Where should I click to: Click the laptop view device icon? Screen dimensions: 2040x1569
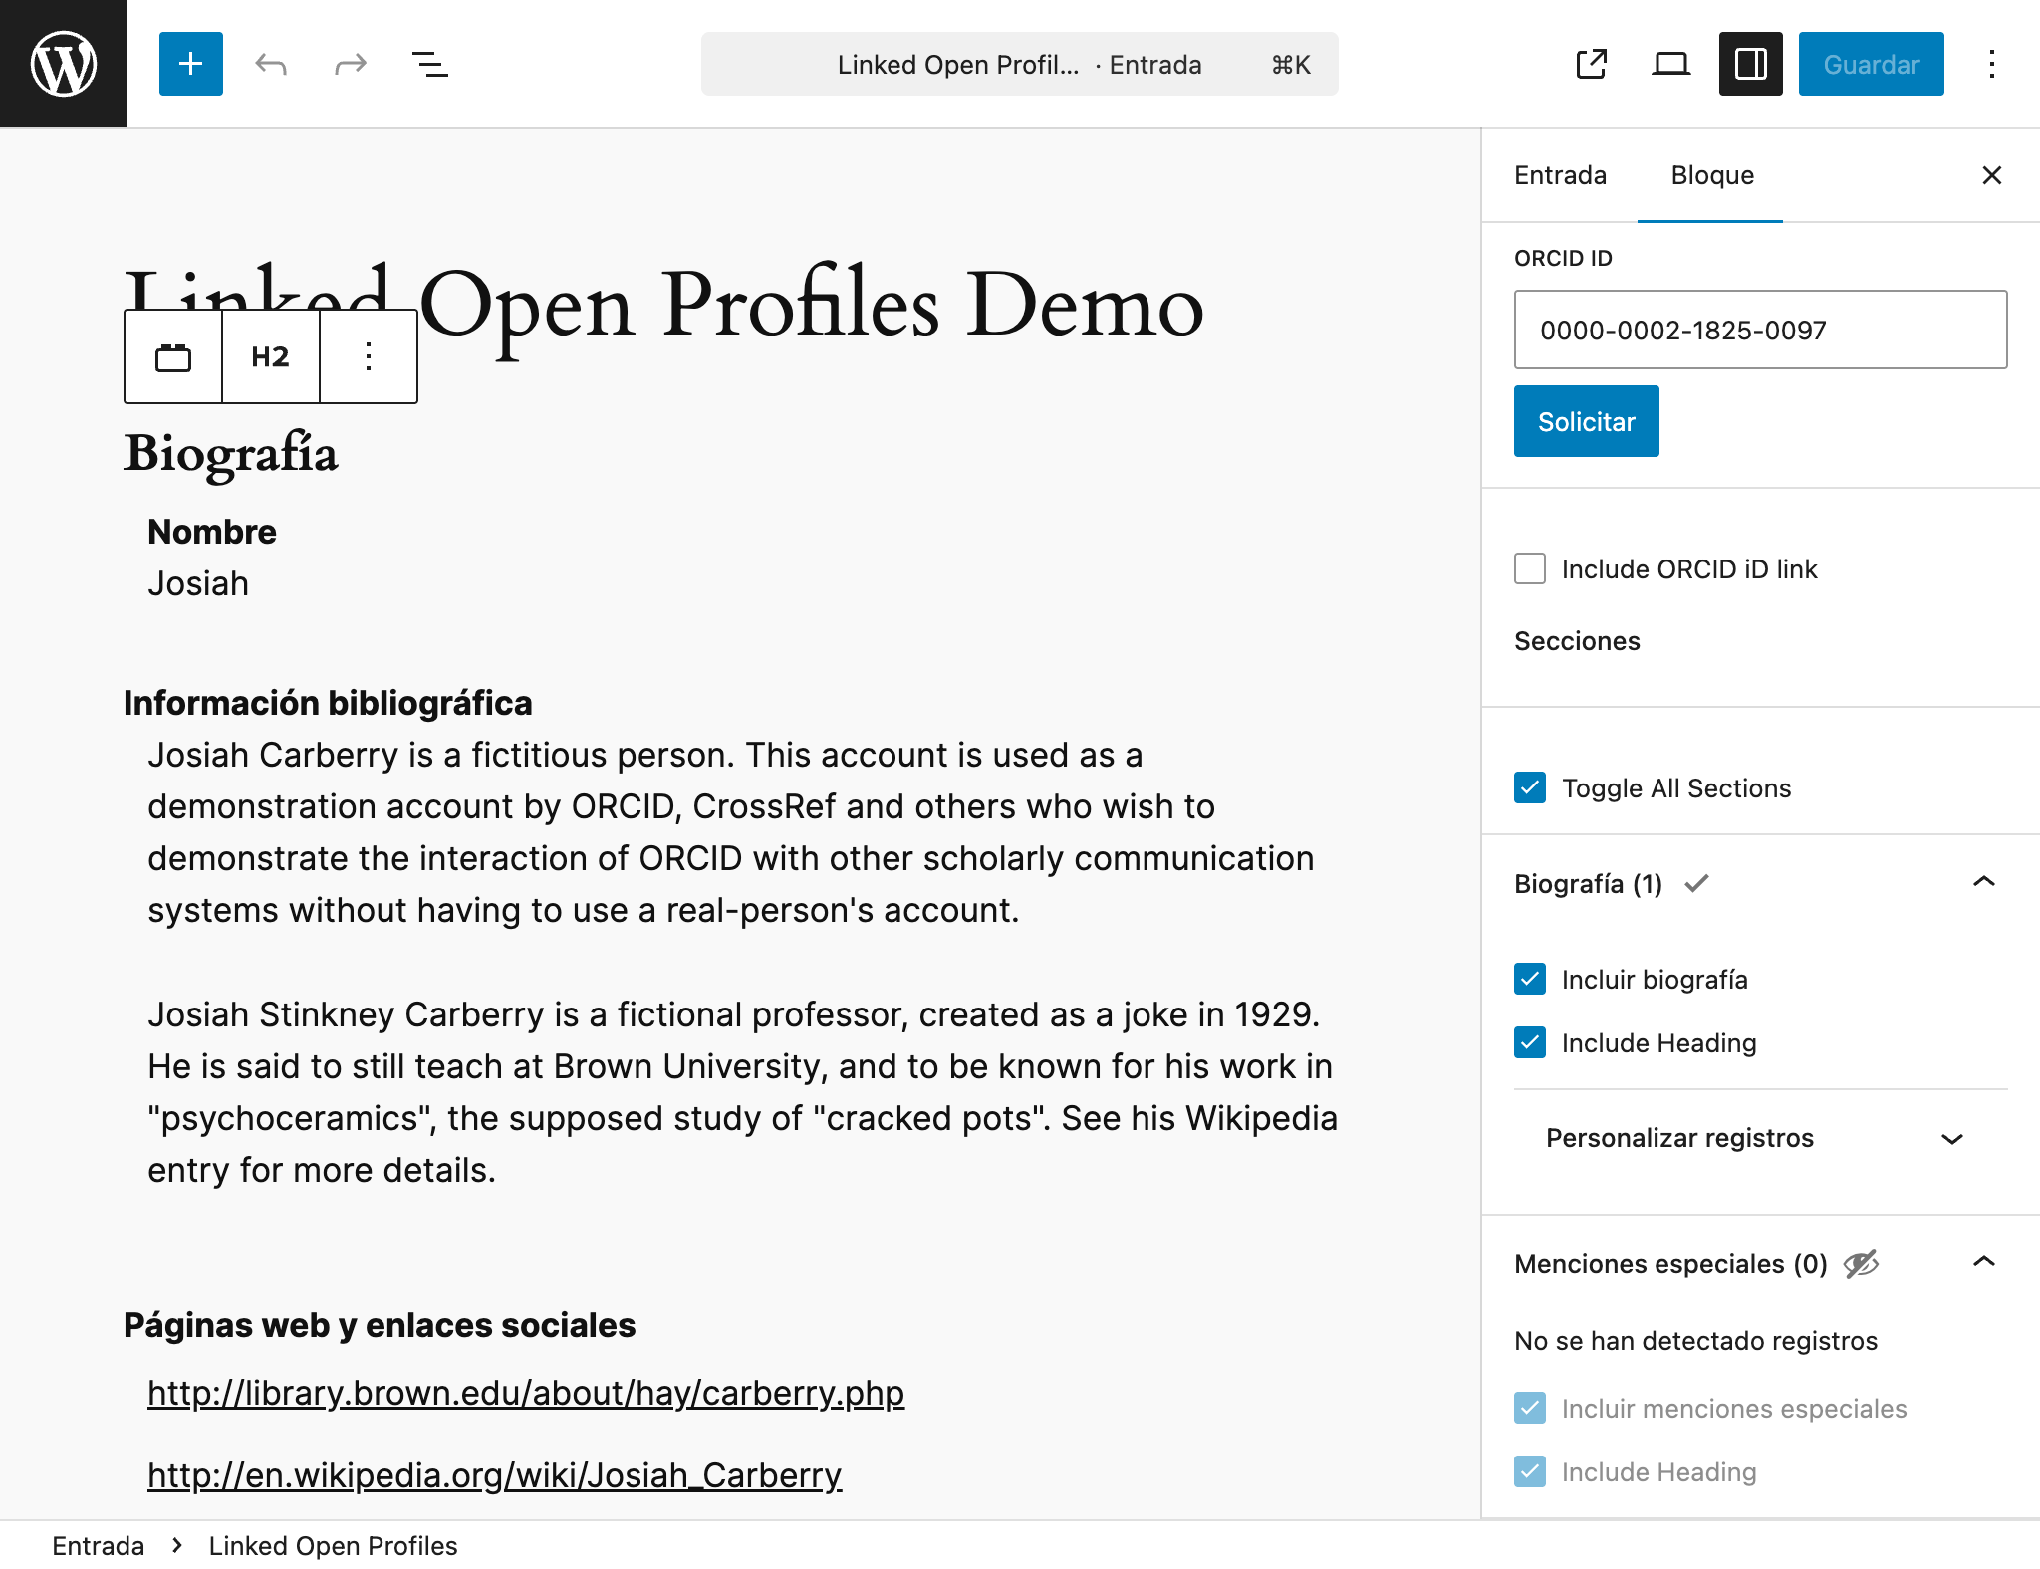[x=1671, y=64]
